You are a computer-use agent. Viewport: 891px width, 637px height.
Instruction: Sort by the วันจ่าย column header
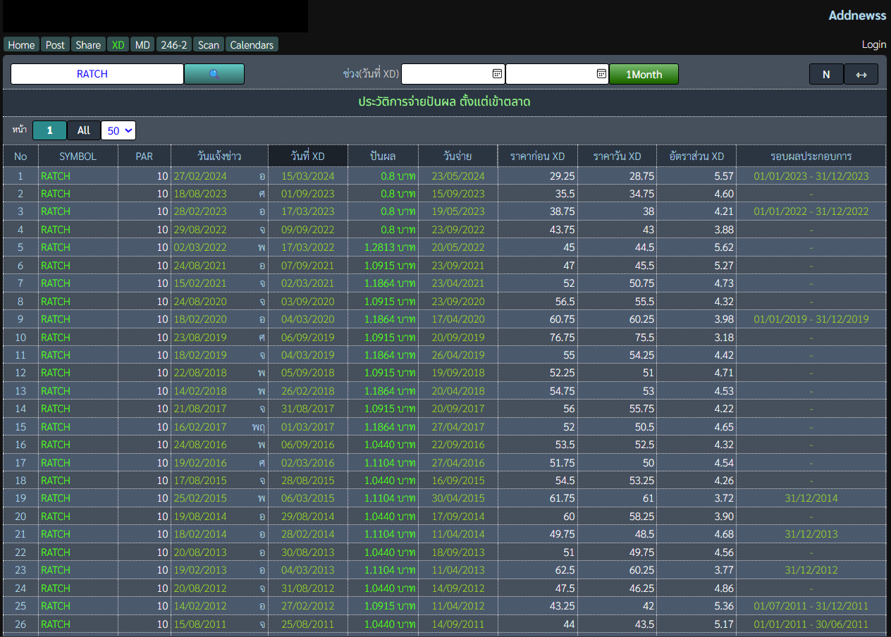point(457,156)
